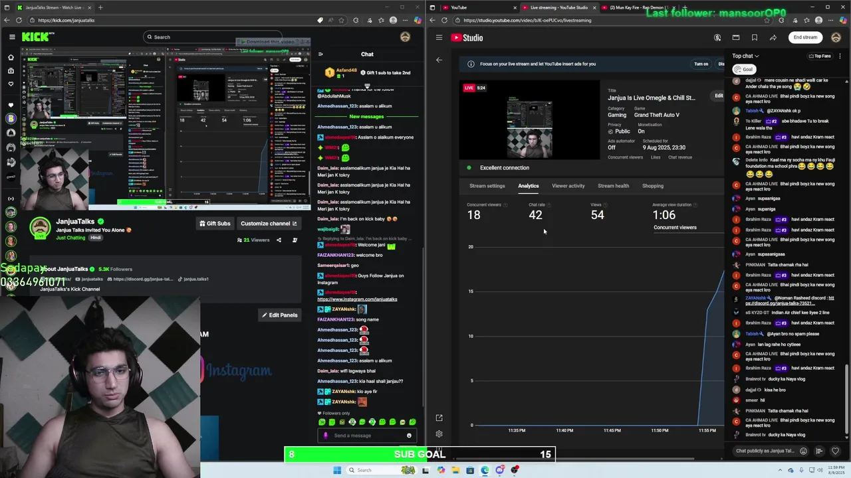Click Chat publicly input field
Image resolution: width=851 pixels, height=478 pixels.
[x=765, y=451]
